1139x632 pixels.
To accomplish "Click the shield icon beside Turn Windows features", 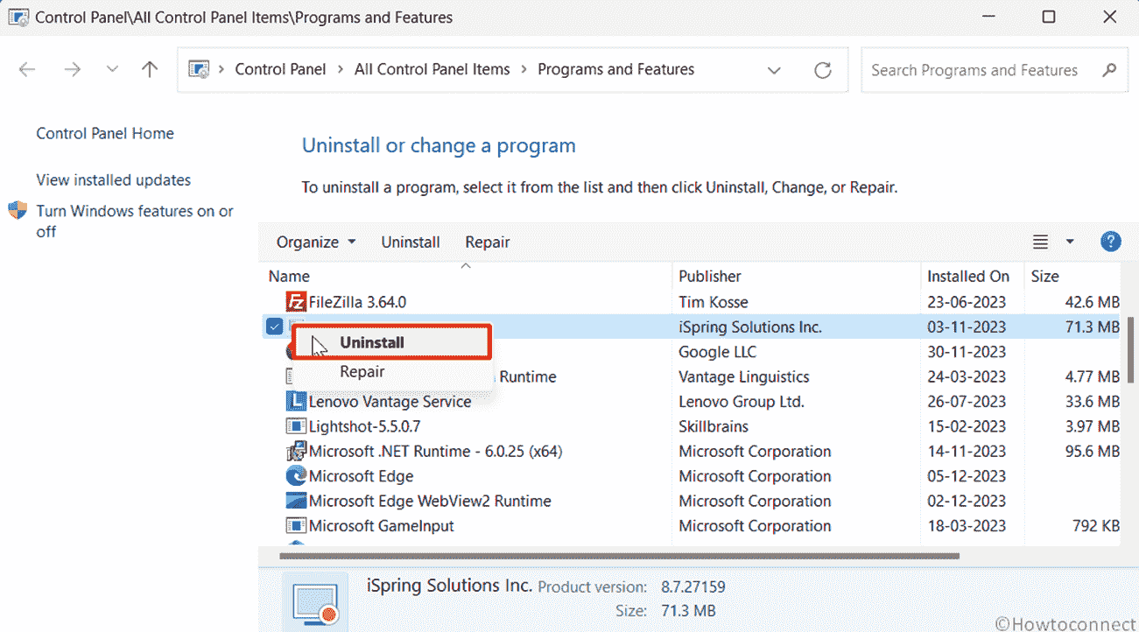I will [x=18, y=211].
